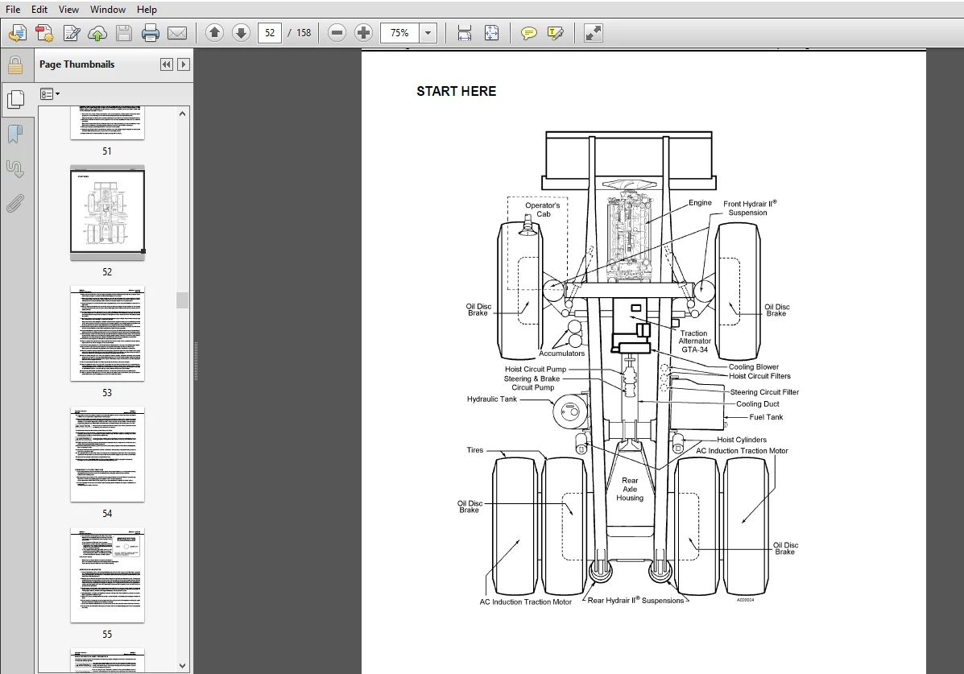Screen dimensions: 964x674
Task: Click the 'Rear Axle Housing' diagram label
Action: [630, 489]
